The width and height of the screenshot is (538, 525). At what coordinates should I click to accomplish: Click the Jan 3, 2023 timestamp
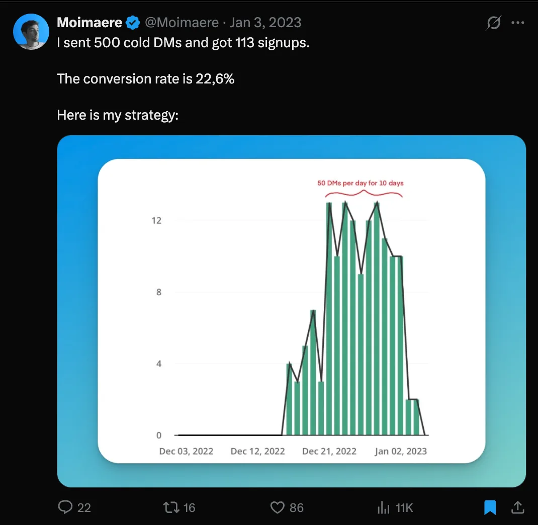point(265,23)
